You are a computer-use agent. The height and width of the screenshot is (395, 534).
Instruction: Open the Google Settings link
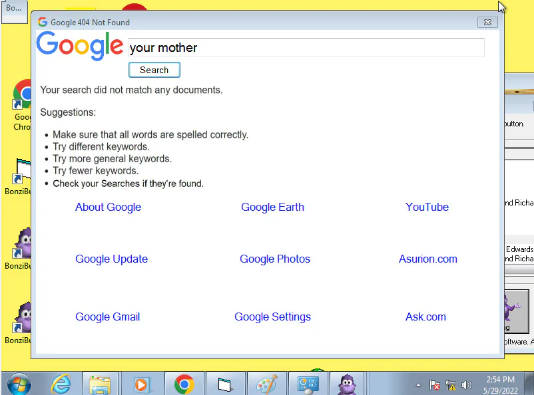tap(272, 317)
